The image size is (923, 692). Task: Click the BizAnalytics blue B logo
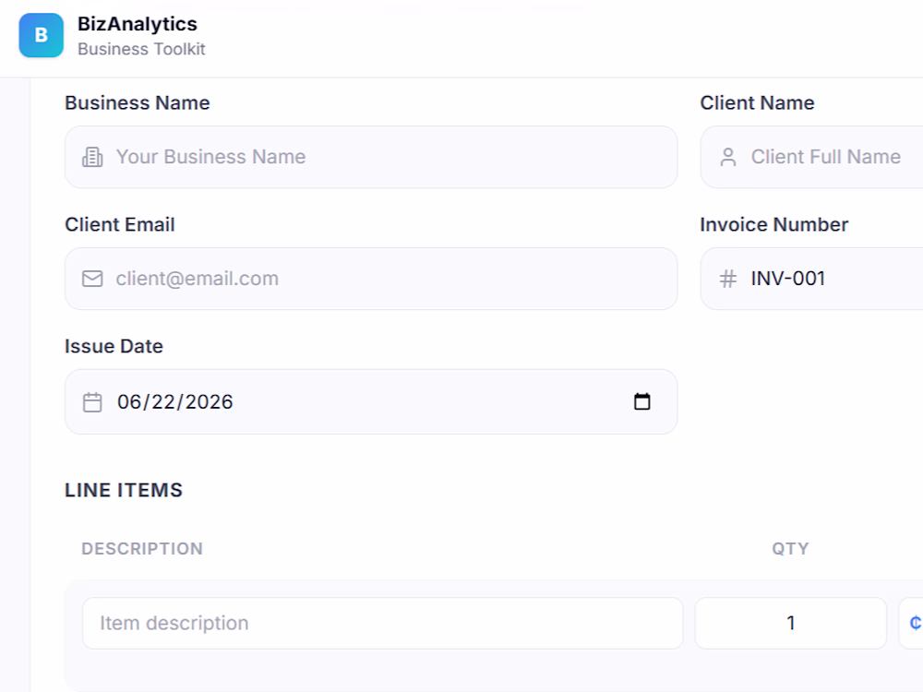click(x=42, y=35)
